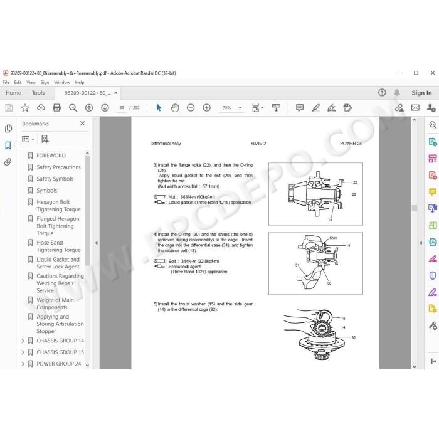Click the stamp tool icon
This screenshot has height=439, width=439.
tap(347, 108)
